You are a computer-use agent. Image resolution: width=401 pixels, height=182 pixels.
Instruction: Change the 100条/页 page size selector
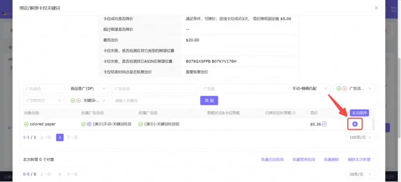point(360,137)
